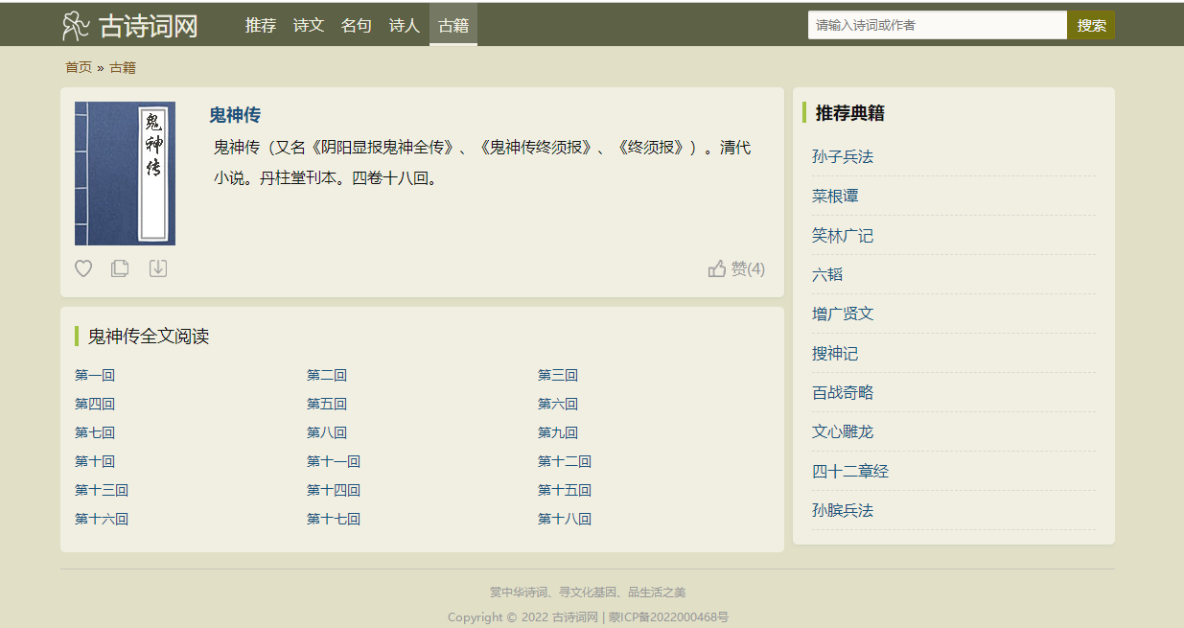1184x628 pixels.
Task: Click the 蒙ICP备2022000468号 footer link
Action: point(668,617)
